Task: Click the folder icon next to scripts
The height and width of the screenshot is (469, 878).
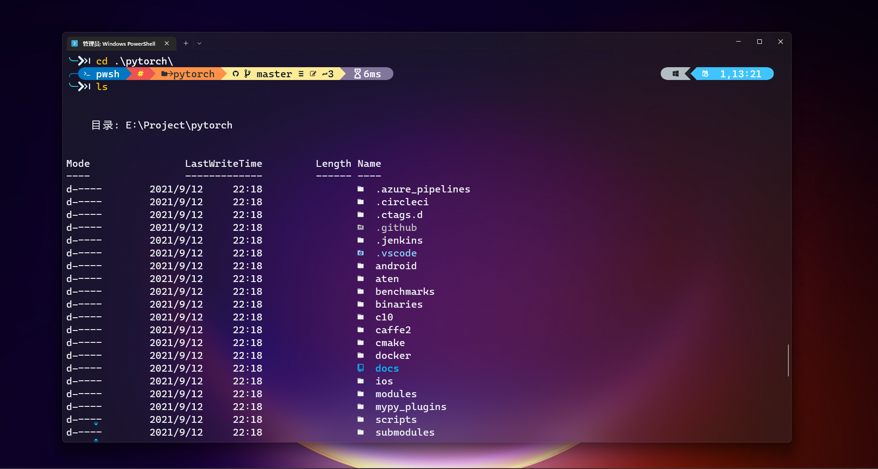Action: pos(360,420)
